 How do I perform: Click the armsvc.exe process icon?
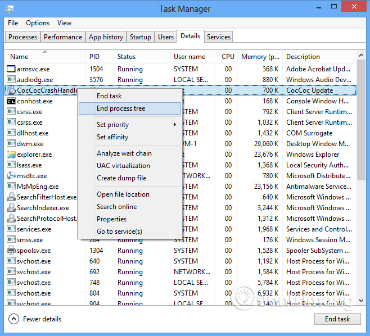pyautogui.click(x=11, y=69)
